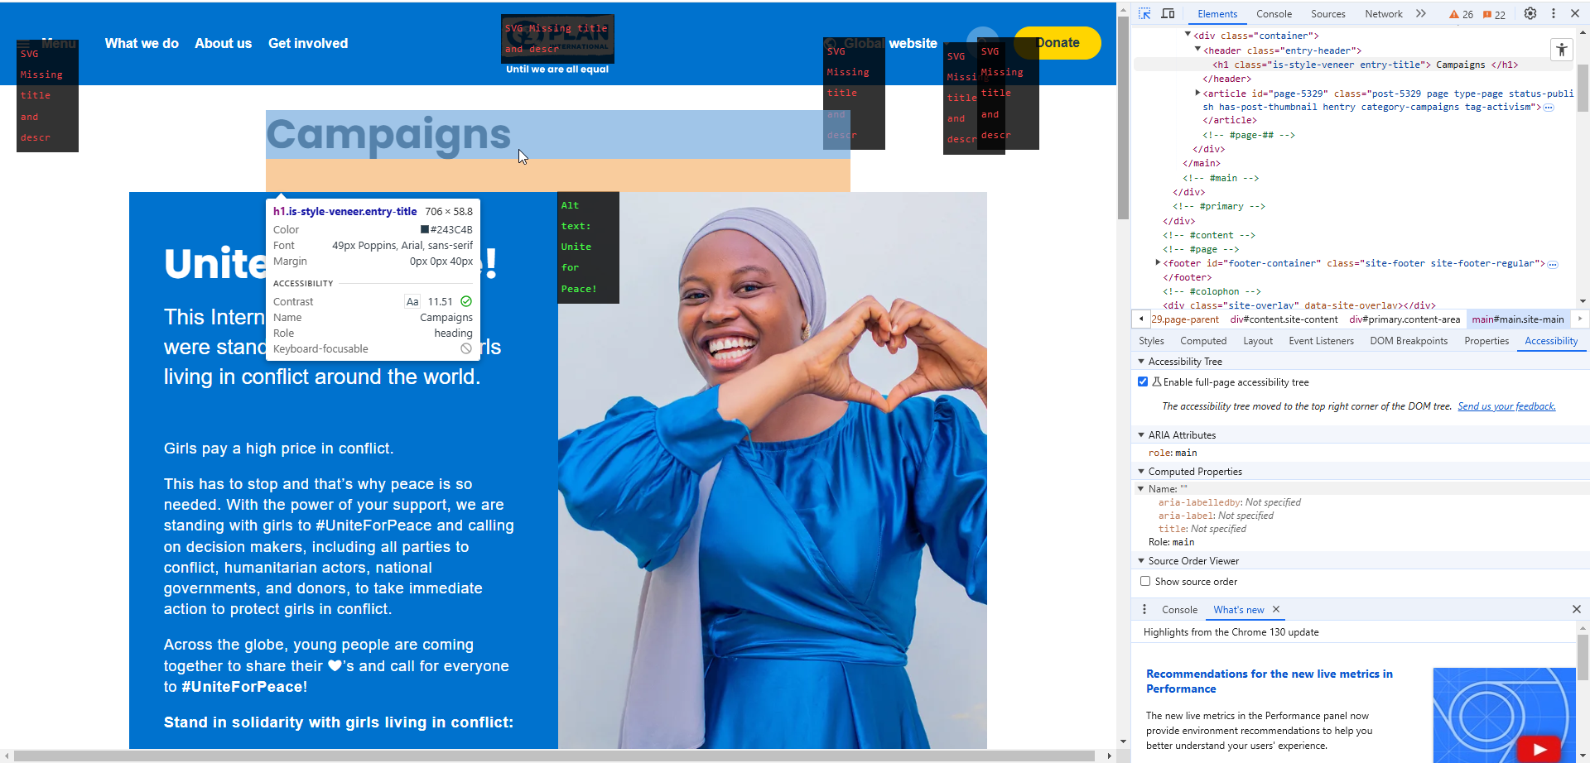The image size is (1590, 763).
Task: Click the warnings count triangle icon
Action: point(1454,15)
